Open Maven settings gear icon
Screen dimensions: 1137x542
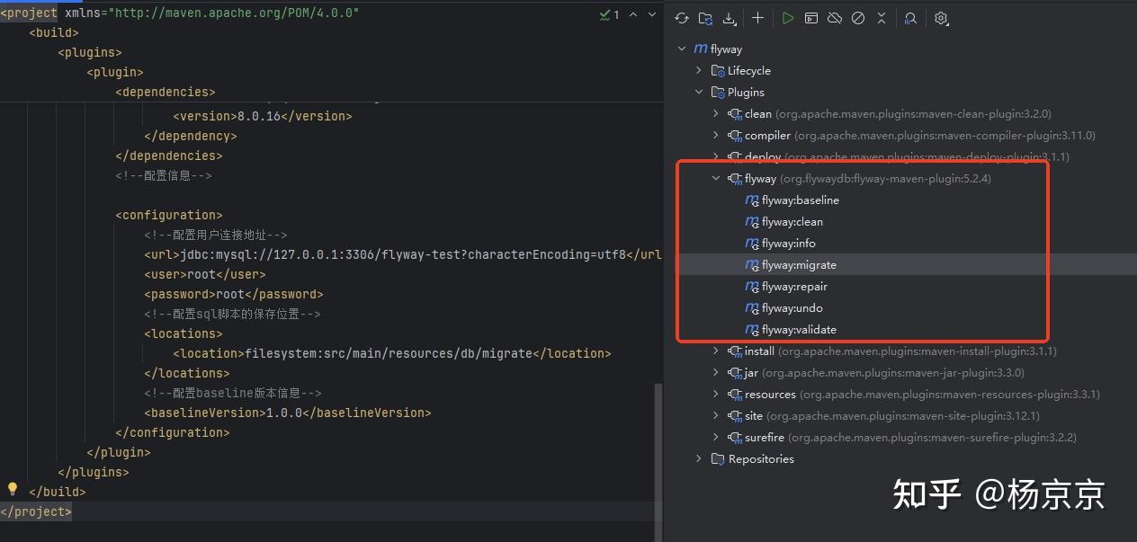(941, 18)
